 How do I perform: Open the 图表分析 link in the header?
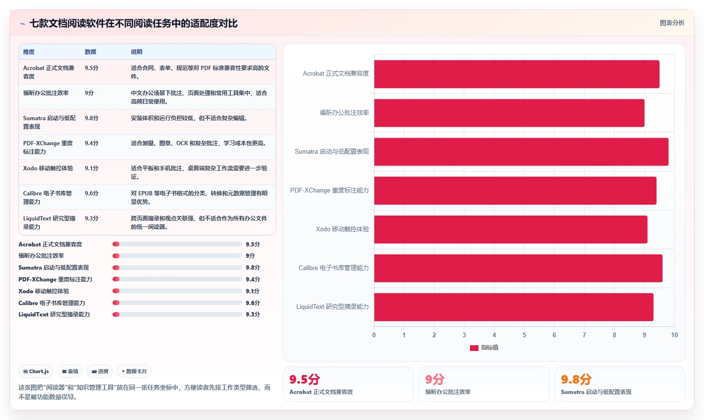tap(672, 23)
